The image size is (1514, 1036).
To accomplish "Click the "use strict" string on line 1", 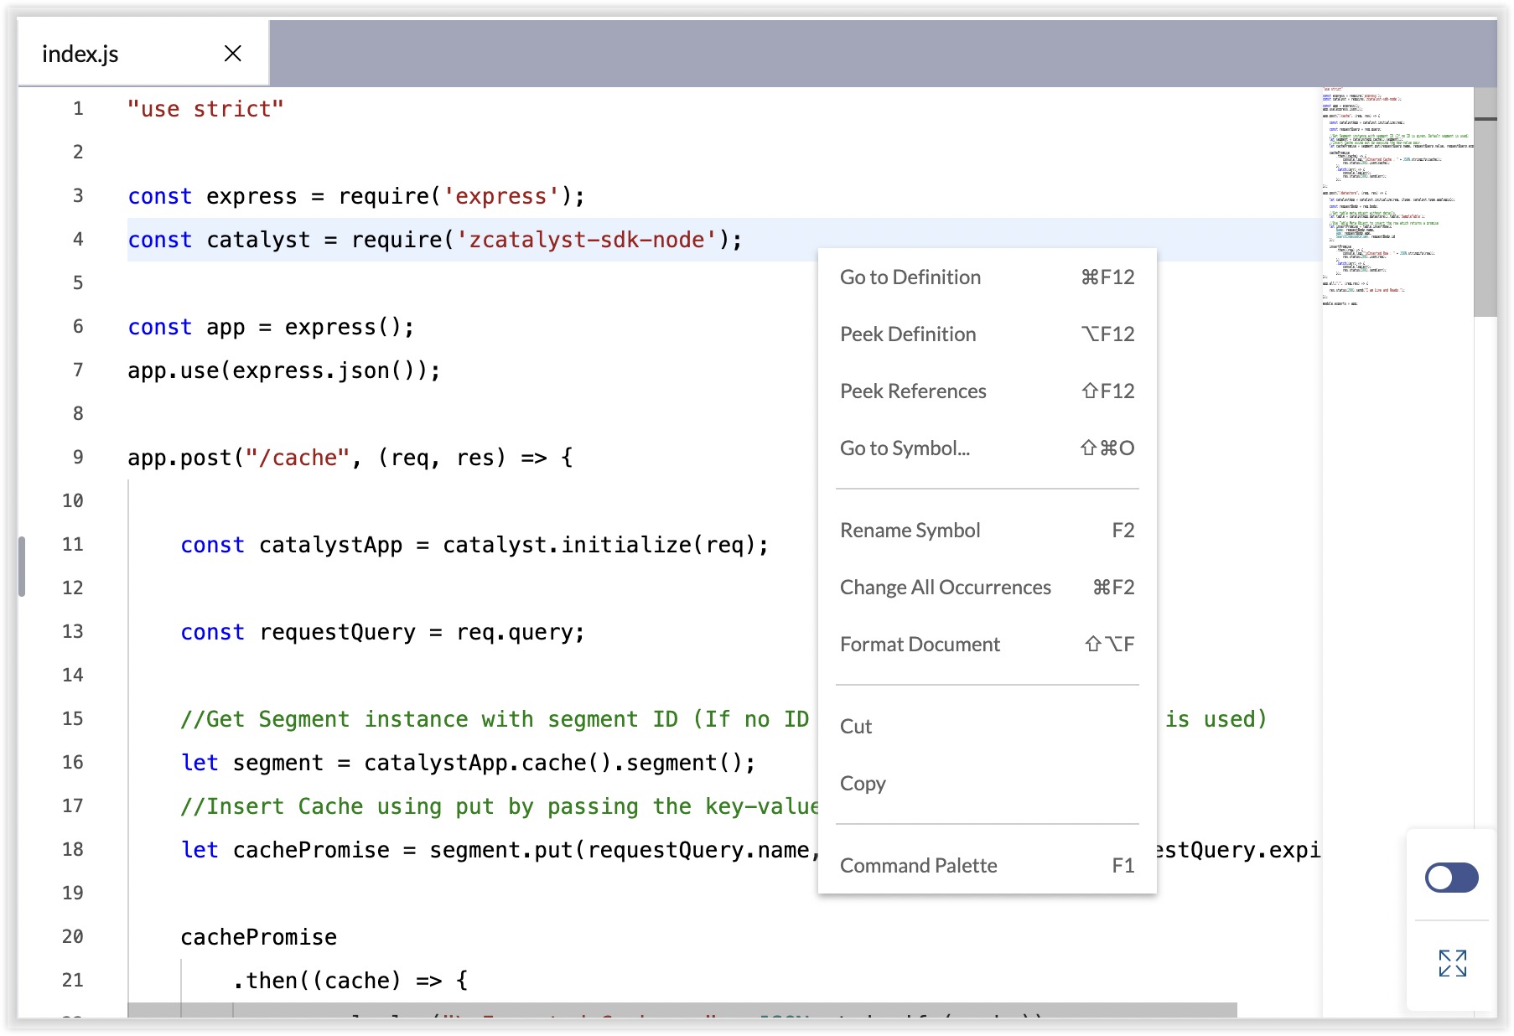I will 205,109.
